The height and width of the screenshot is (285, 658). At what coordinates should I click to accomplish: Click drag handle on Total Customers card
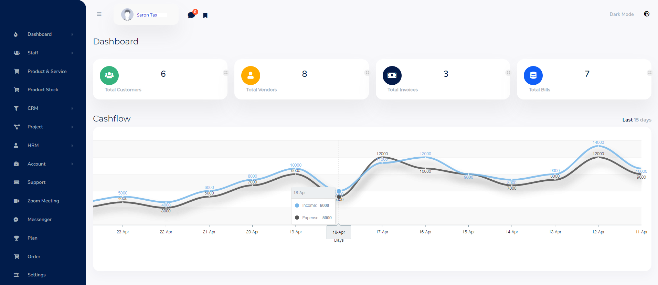(x=226, y=73)
